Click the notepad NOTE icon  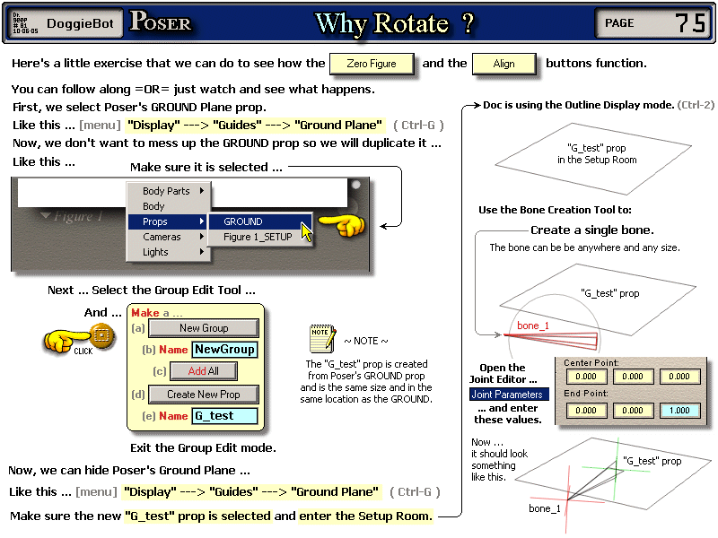click(323, 339)
